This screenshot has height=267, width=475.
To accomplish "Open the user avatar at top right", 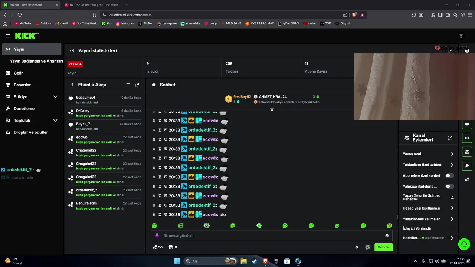I will pos(461,36).
